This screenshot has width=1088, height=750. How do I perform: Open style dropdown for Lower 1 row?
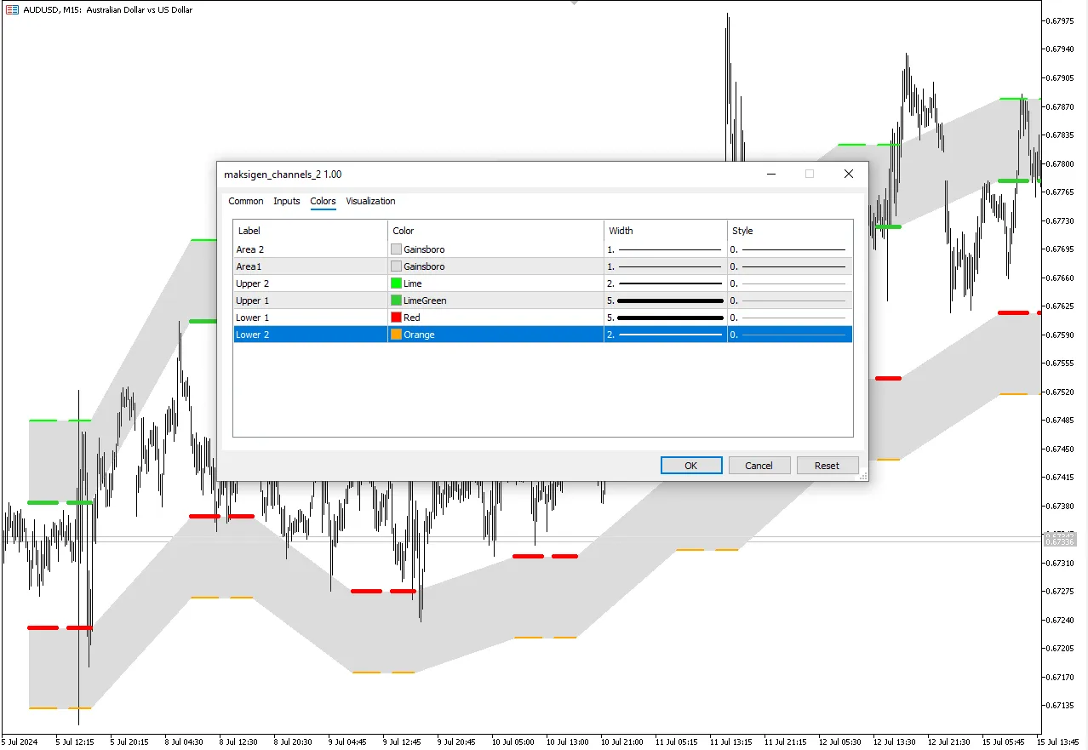tap(790, 318)
